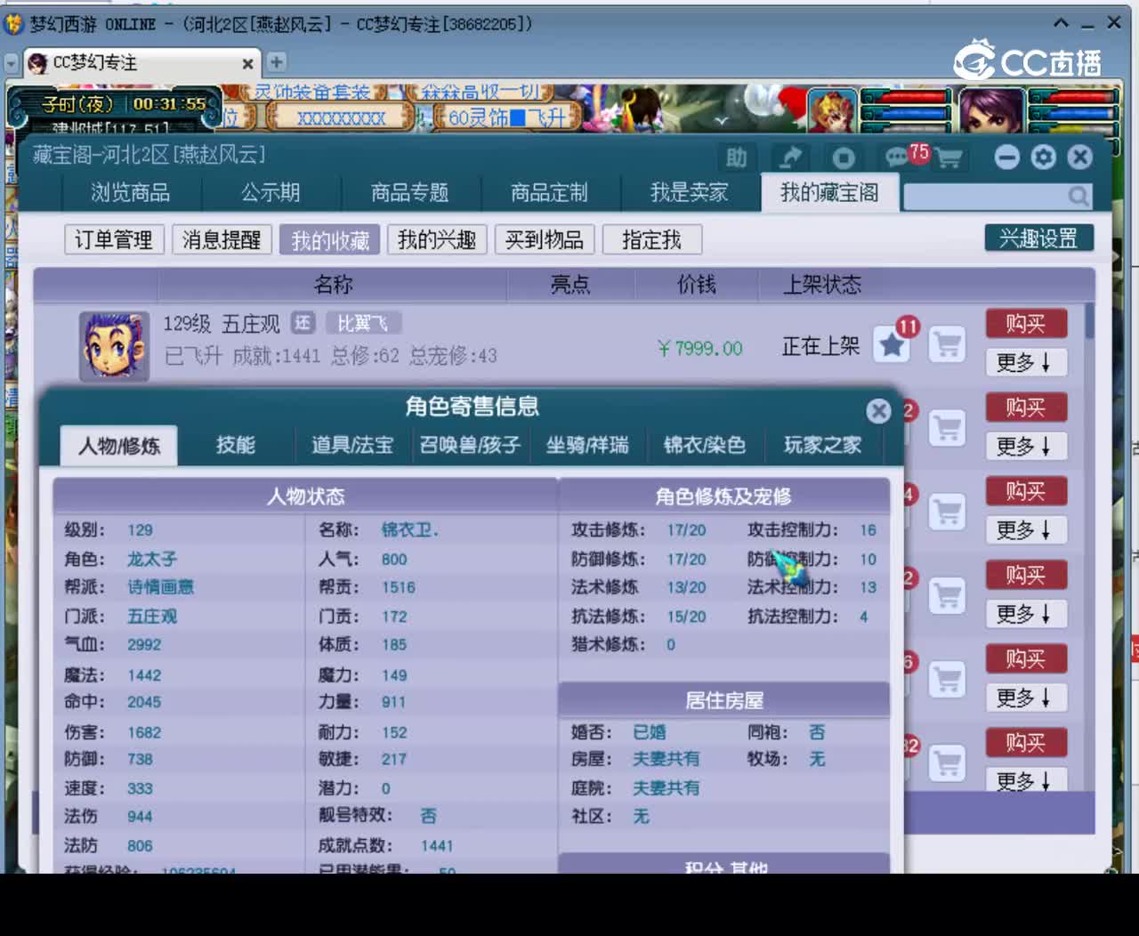Image resolution: width=1139 pixels, height=936 pixels.
Task: Open 坐骑/祥瑞 tab in the dialog
Action: pos(587,445)
